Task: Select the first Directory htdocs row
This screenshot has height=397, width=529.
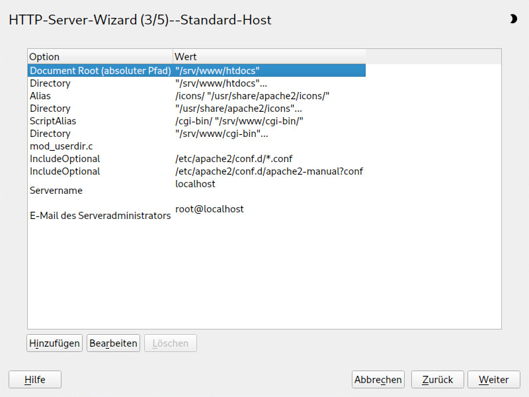Action: pyautogui.click(x=196, y=83)
